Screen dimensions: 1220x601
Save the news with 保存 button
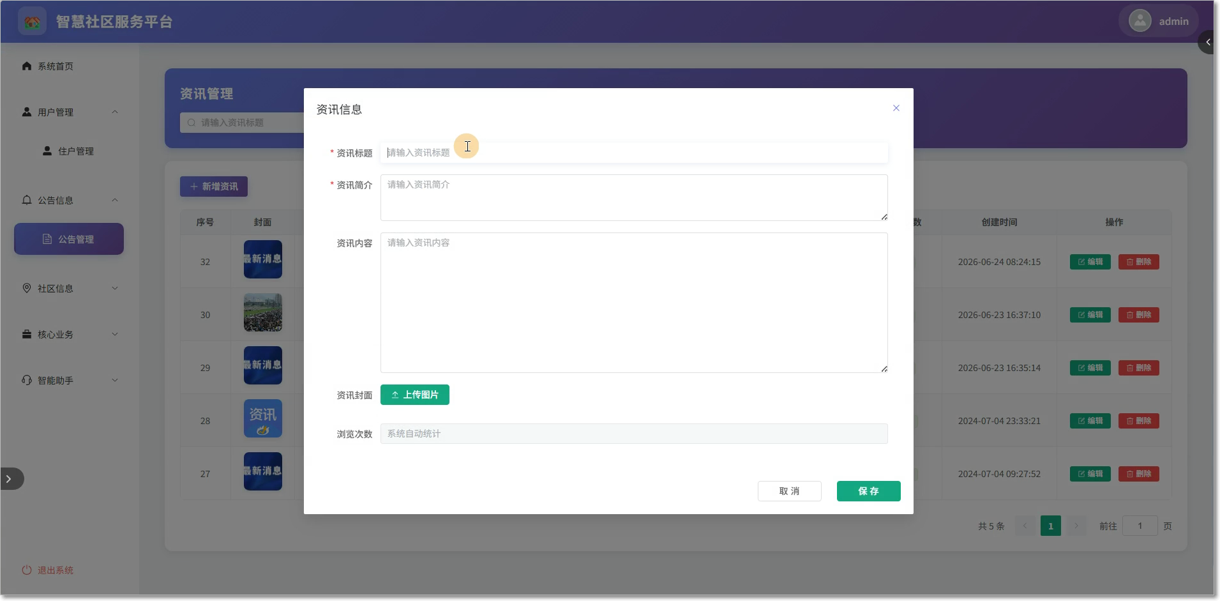868,491
